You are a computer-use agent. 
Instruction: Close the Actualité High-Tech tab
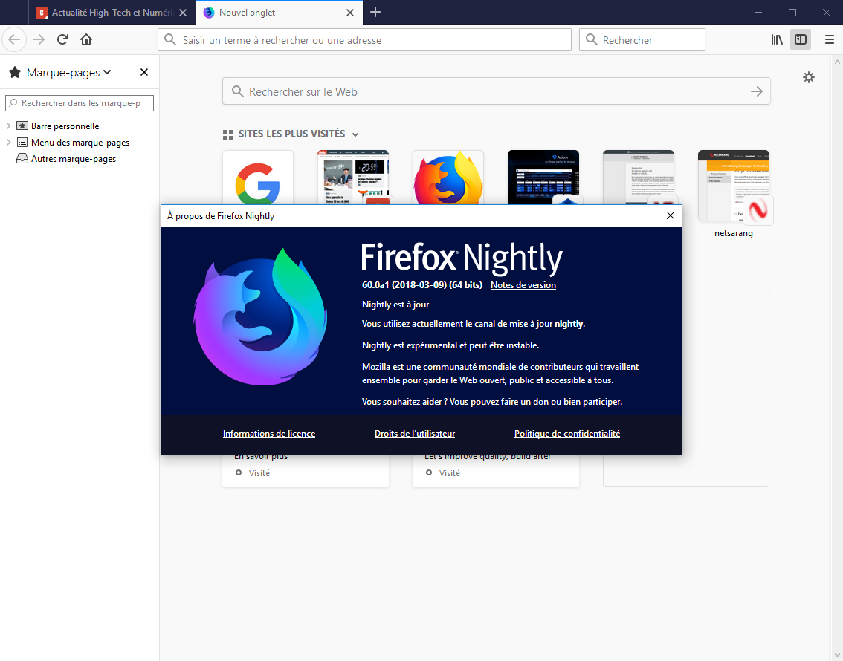(183, 13)
